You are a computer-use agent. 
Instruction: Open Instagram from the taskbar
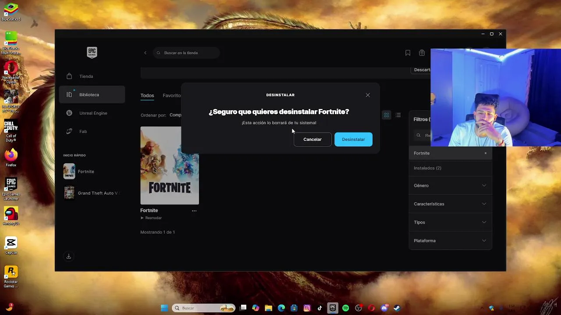307,308
